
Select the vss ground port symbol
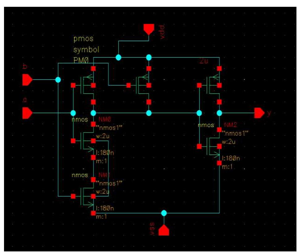pos(164,230)
